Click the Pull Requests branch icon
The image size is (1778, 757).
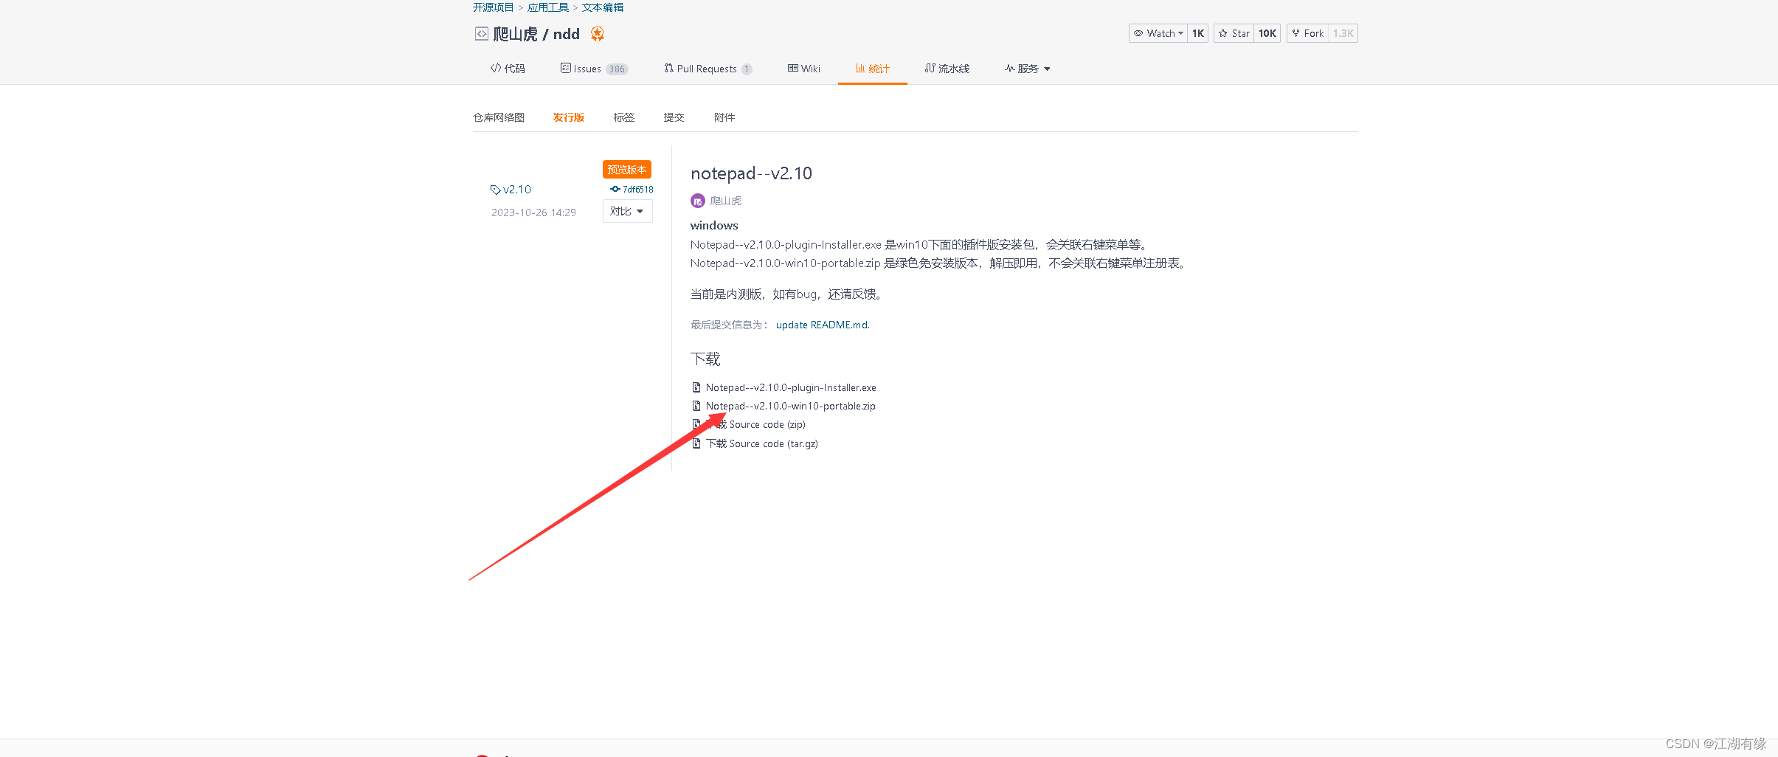click(668, 68)
